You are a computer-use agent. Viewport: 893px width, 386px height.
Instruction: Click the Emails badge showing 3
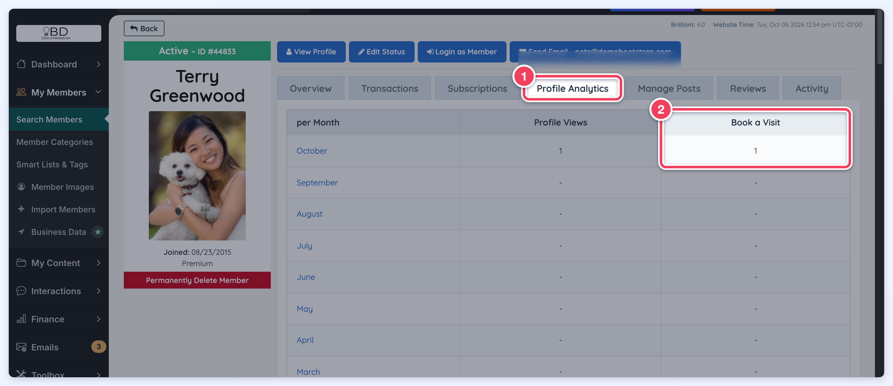point(98,347)
